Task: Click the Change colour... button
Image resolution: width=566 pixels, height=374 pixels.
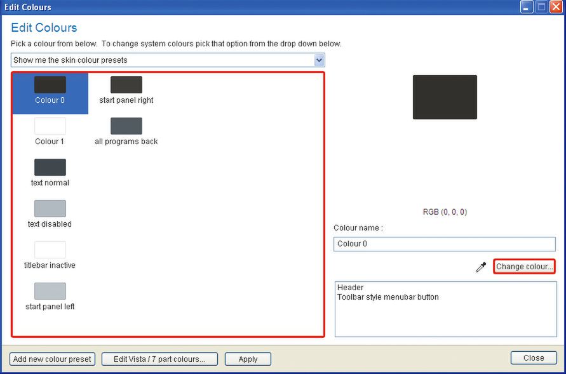Action: (524, 267)
